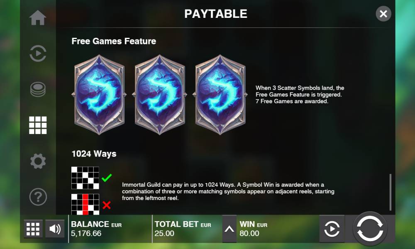Open the bottom-left menu grid button
The width and height of the screenshot is (415, 249).
(33, 229)
